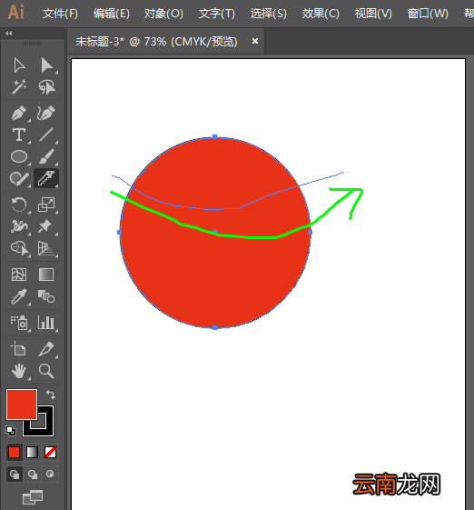Click the red fill color swatch
Image resolution: width=474 pixels, height=510 pixels.
click(x=22, y=405)
